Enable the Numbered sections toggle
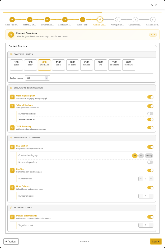Image resolution: width=165 pixels, height=248 pixels. [150, 113]
